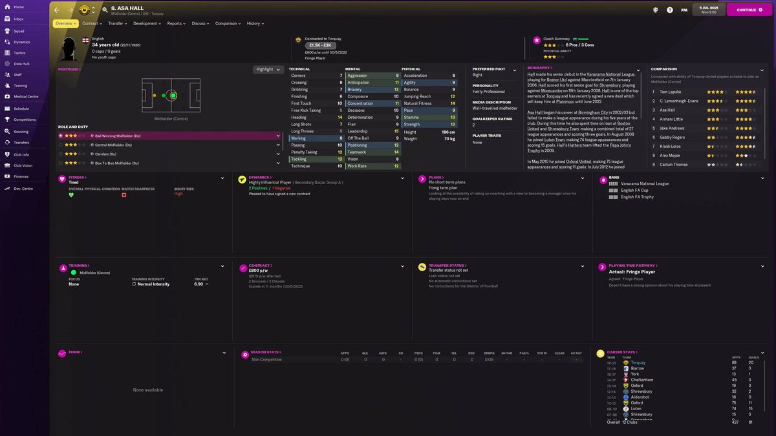Switch to the Contract tab

tap(92, 23)
